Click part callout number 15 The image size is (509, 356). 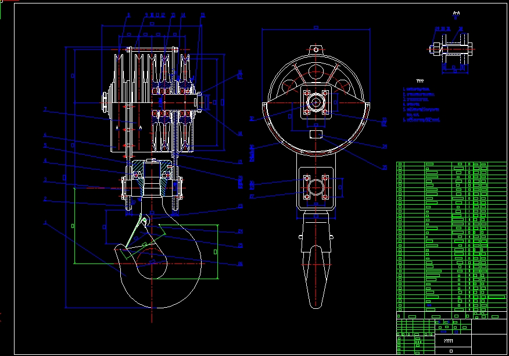pyautogui.click(x=202, y=15)
